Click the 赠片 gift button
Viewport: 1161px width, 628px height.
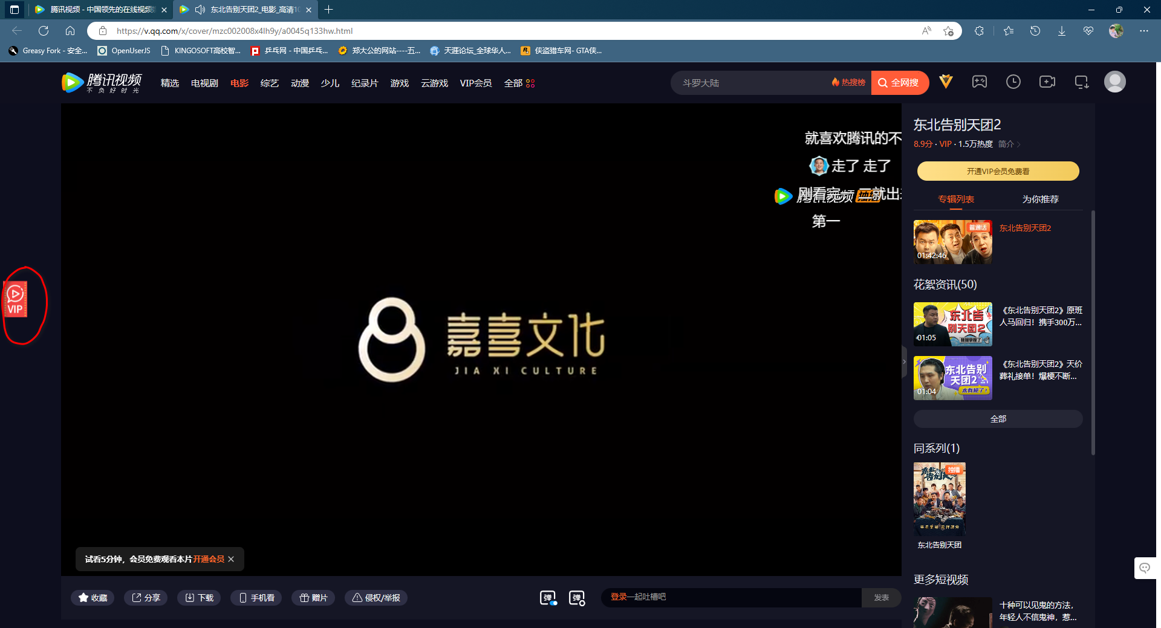point(313,598)
